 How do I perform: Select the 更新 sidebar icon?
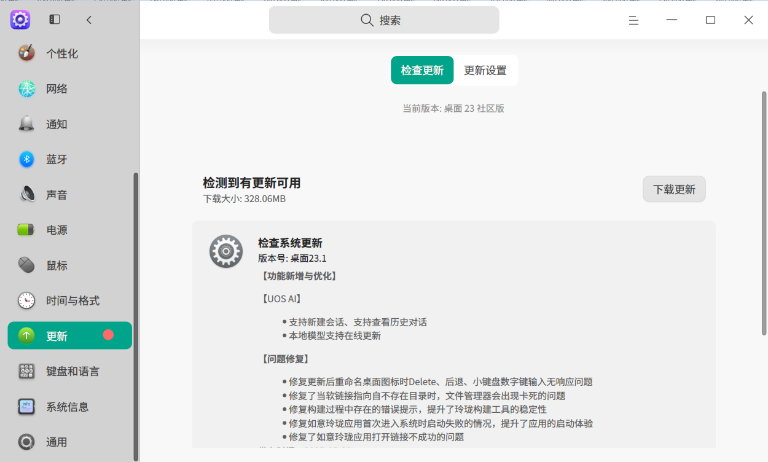pos(26,336)
